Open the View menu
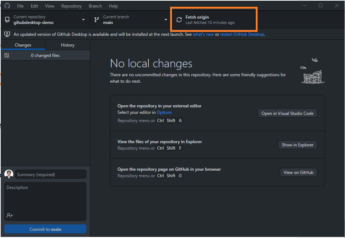This screenshot has height=238, width=345. click(x=49, y=6)
